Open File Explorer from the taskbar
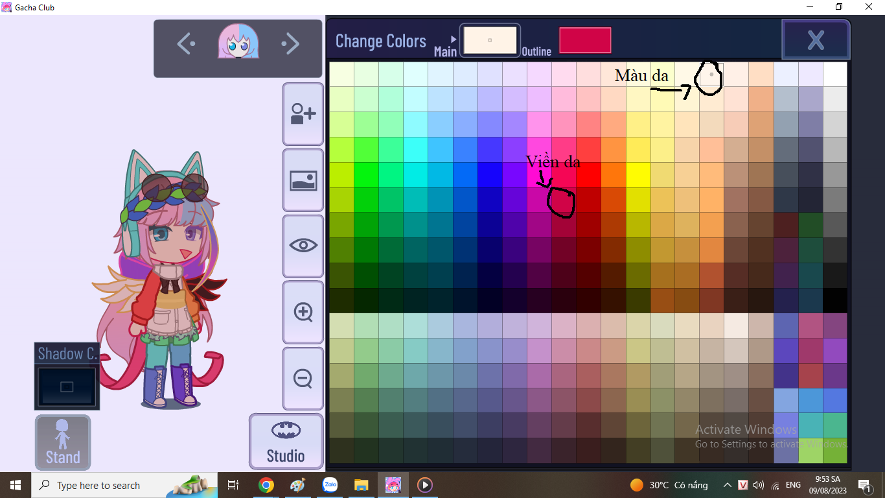 pyautogui.click(x=362, y=485)
